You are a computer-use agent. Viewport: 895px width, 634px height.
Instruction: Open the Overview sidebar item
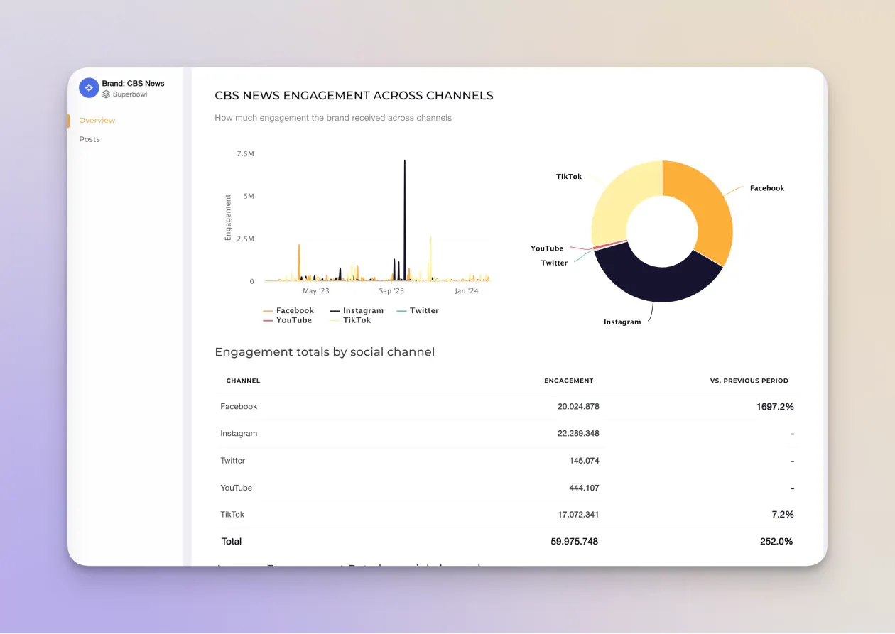(x=97, y=121)
